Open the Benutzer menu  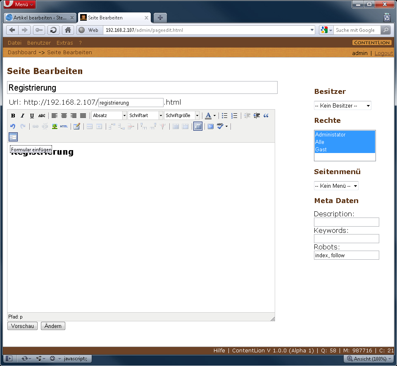[x=39, y=43]
